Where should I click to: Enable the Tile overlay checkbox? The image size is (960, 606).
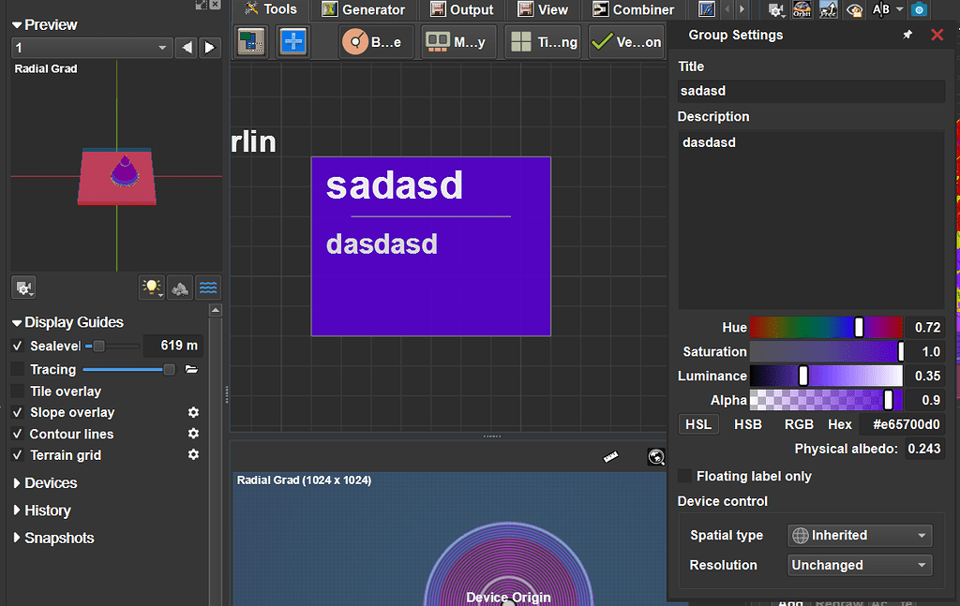(x=18, y=391)
